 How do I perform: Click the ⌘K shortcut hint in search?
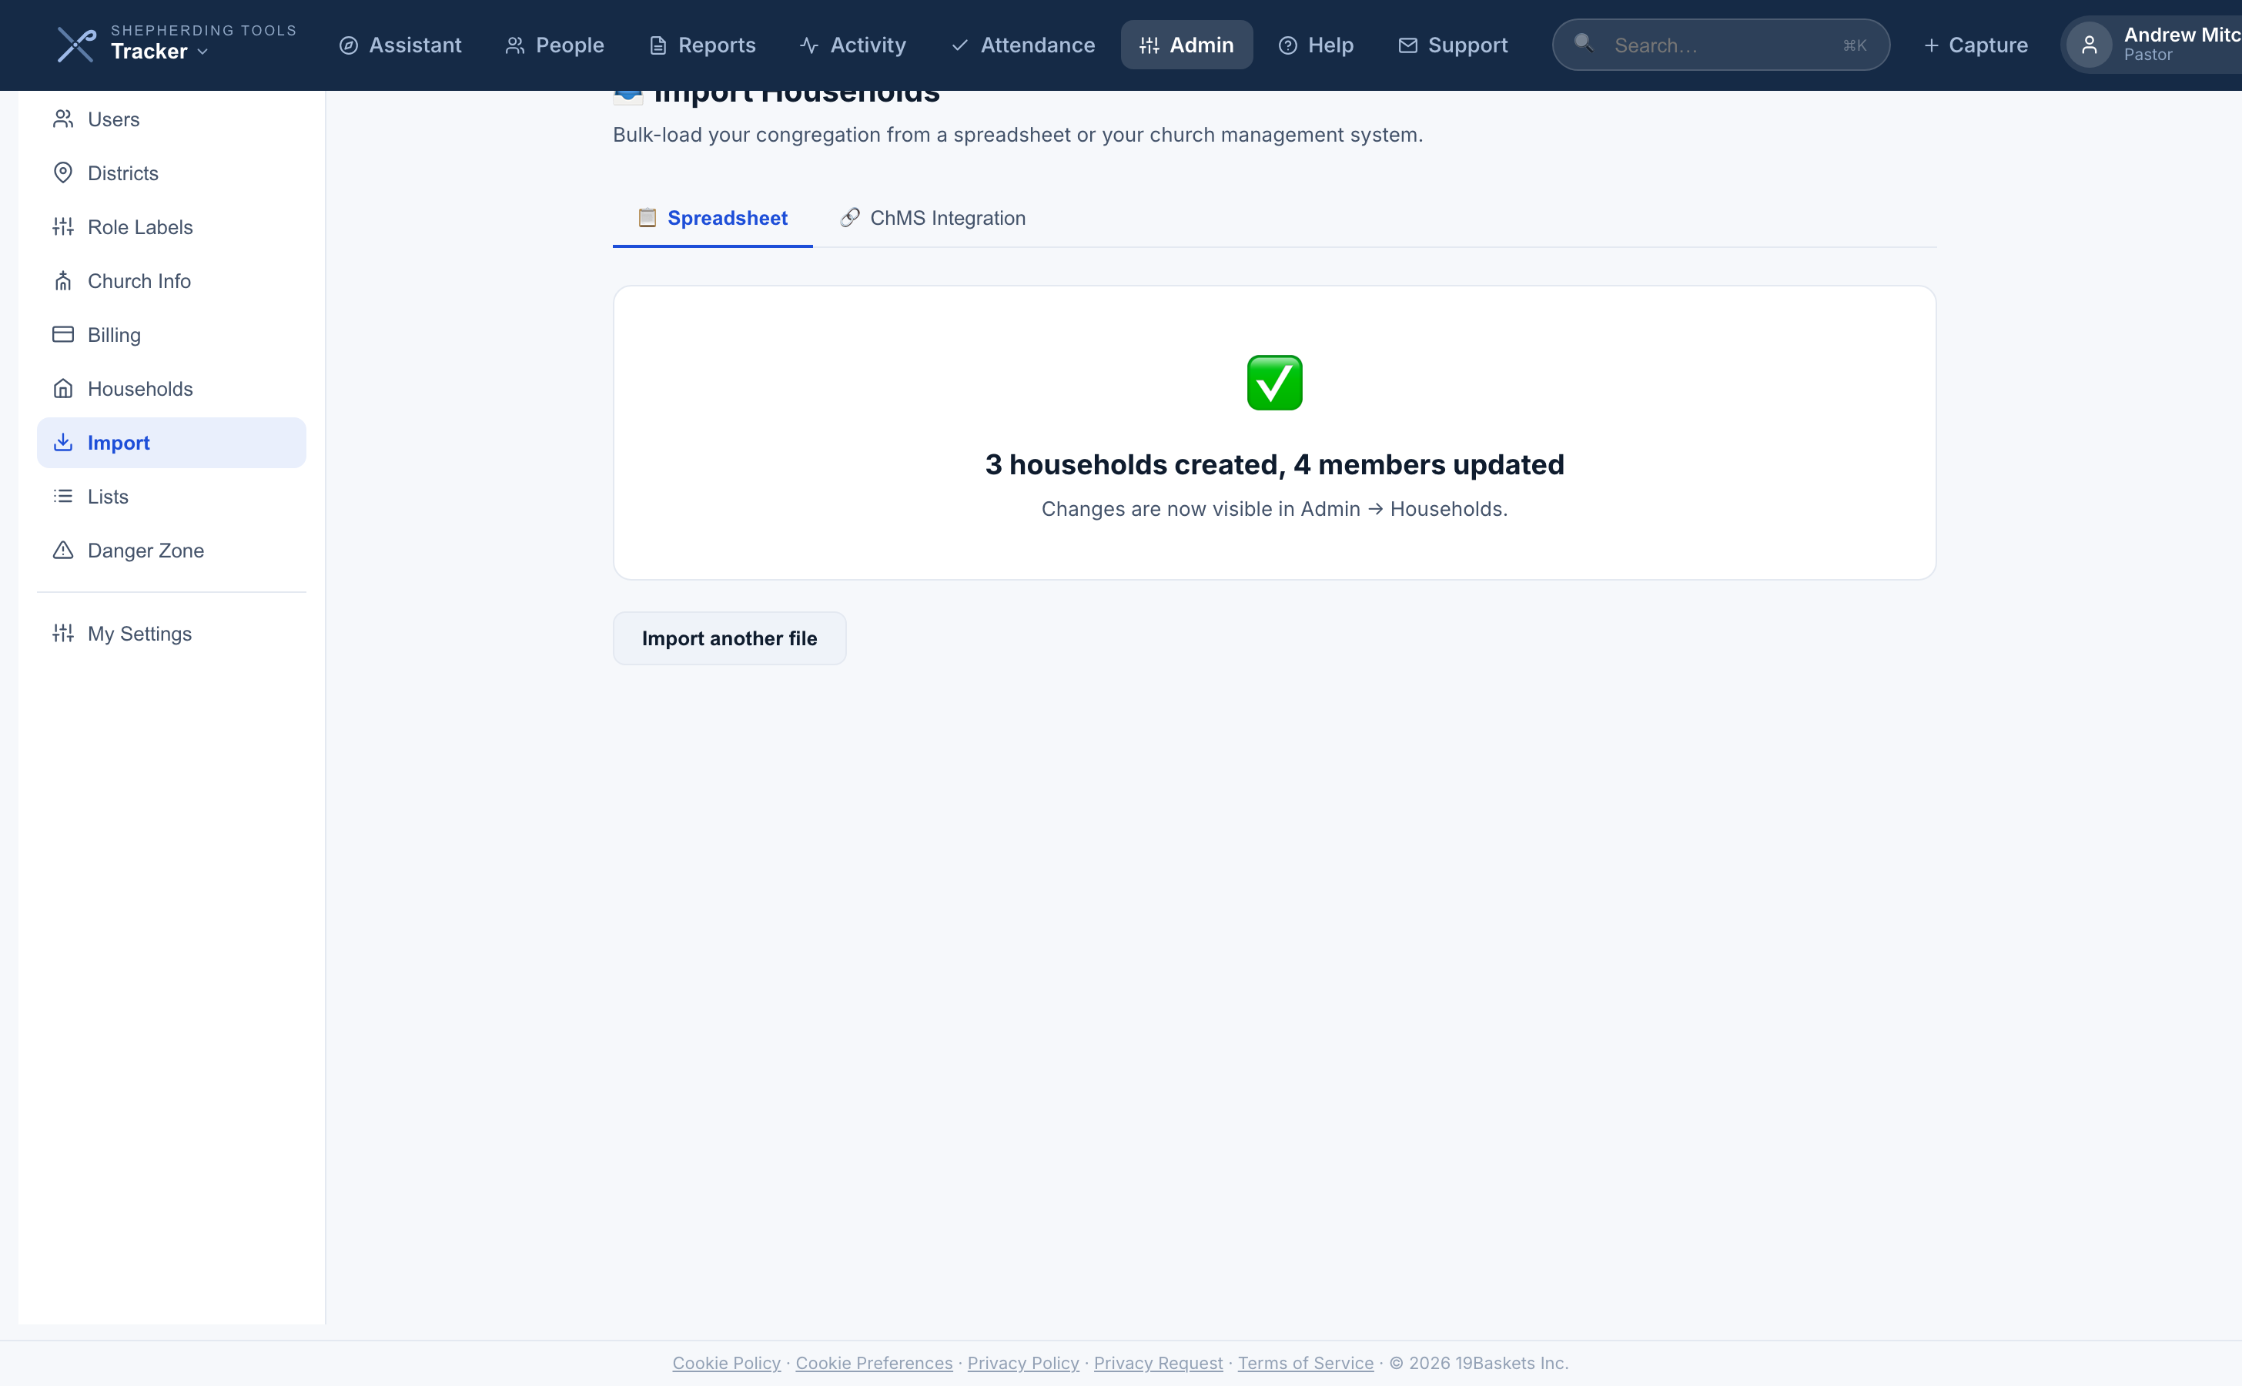[1854, 45]
